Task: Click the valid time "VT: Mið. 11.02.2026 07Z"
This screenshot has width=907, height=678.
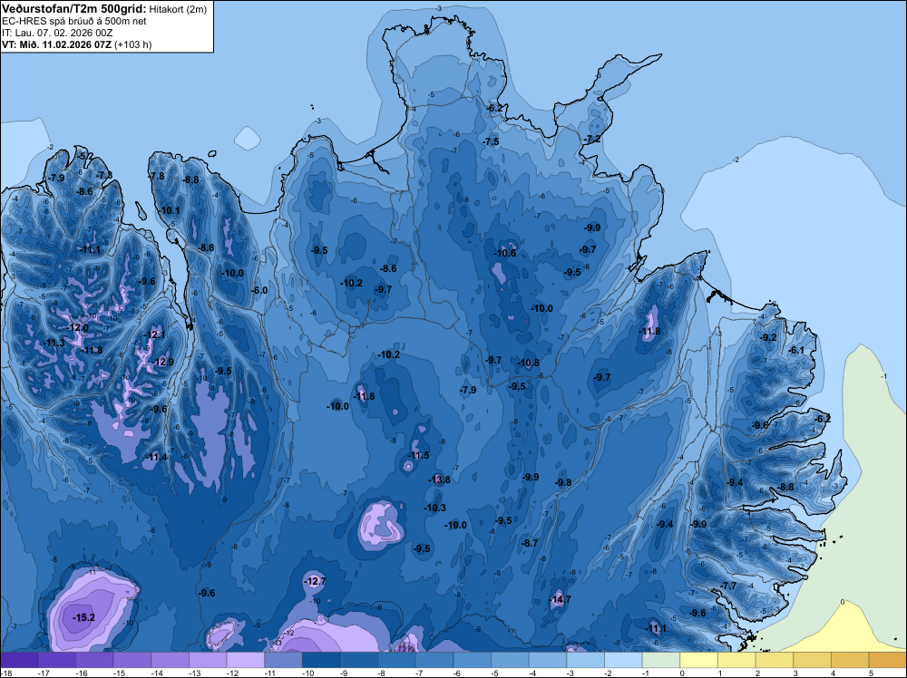Action: pos(56,44)
